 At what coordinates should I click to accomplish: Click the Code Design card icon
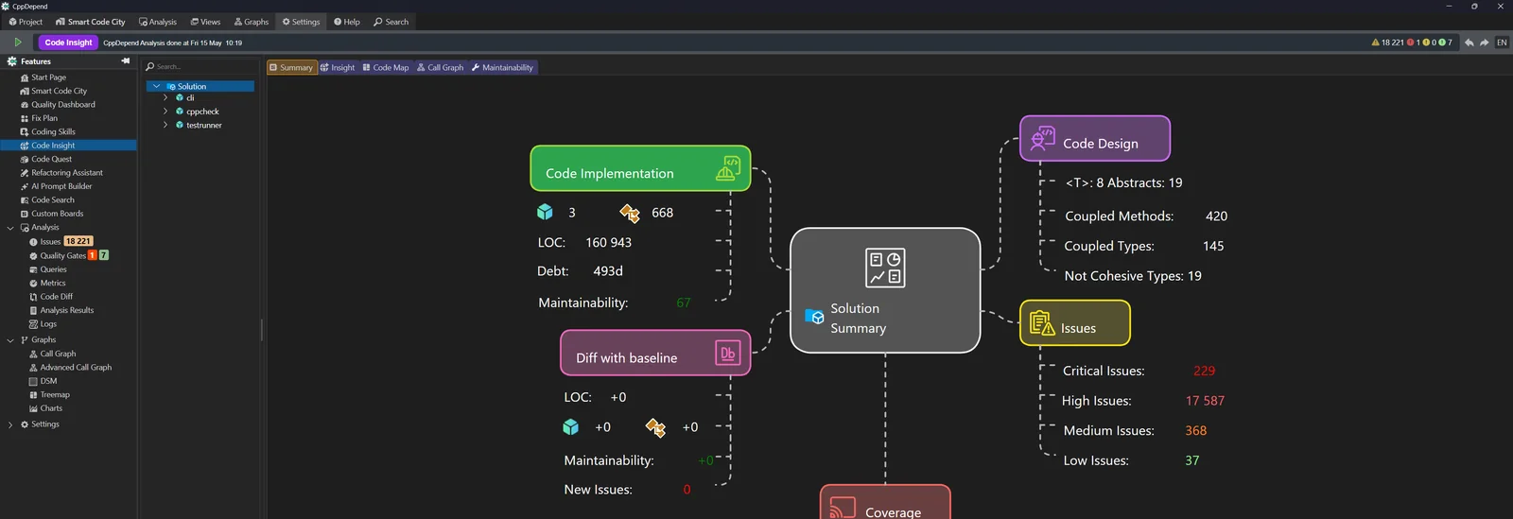(1042, 139)
